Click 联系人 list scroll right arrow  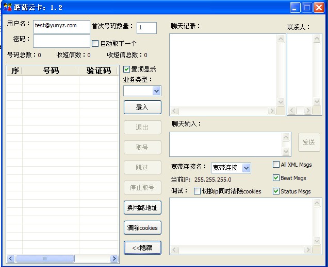[x=308, y=110]
